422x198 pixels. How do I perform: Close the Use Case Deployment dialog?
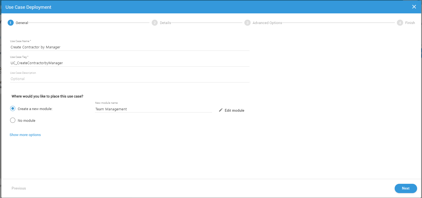pyautogui.click(x=414, y=7)
